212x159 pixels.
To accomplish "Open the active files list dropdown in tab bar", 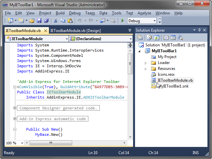I will [130, 31].
